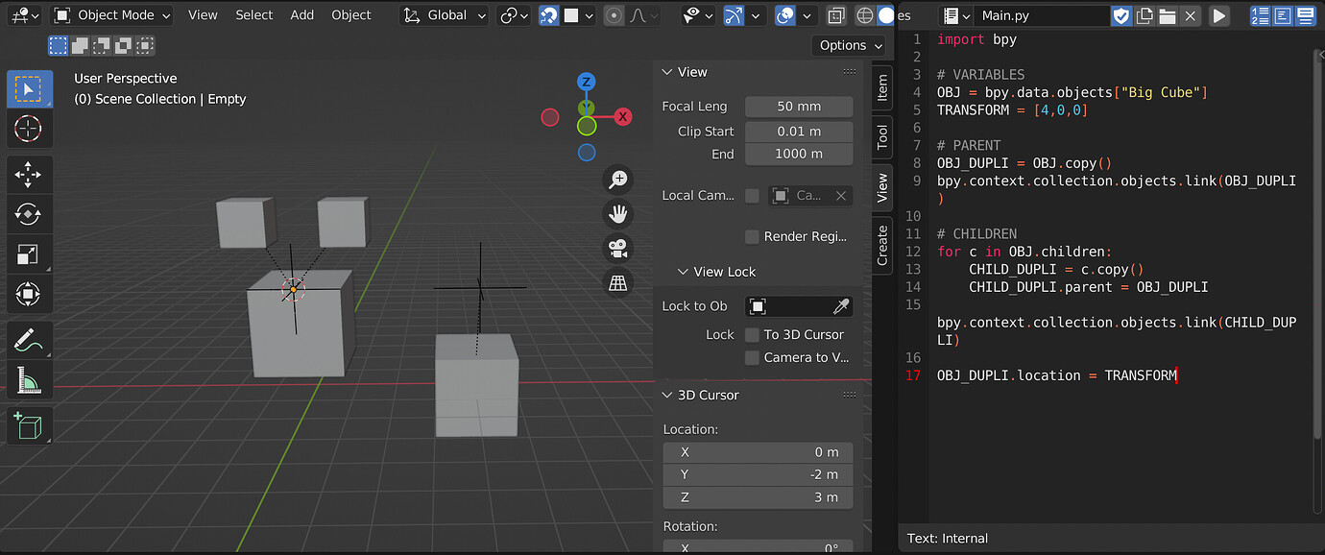Image resolution: width=1325 pixels, height=555 pixels.
Task: Select the Scale tool
Action: [30, 253]
